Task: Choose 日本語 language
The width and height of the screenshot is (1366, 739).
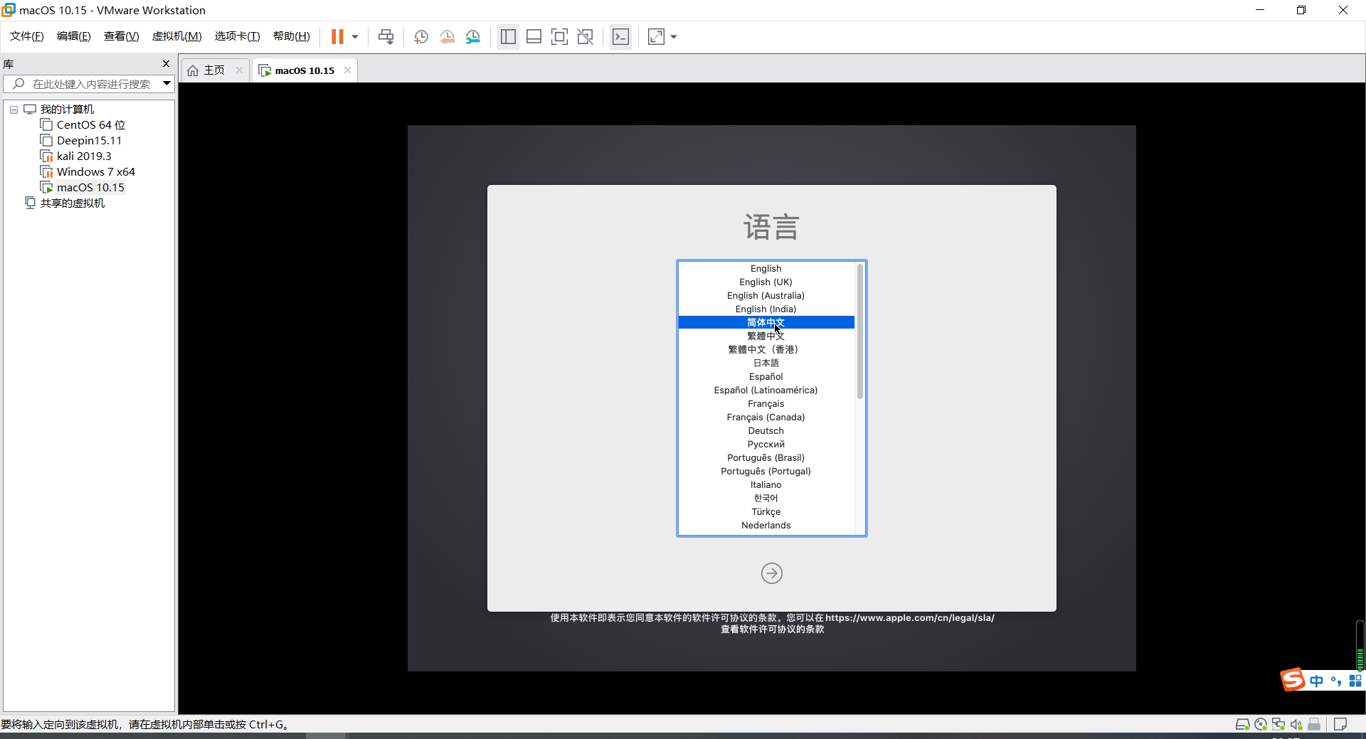Action: (766, 363)
